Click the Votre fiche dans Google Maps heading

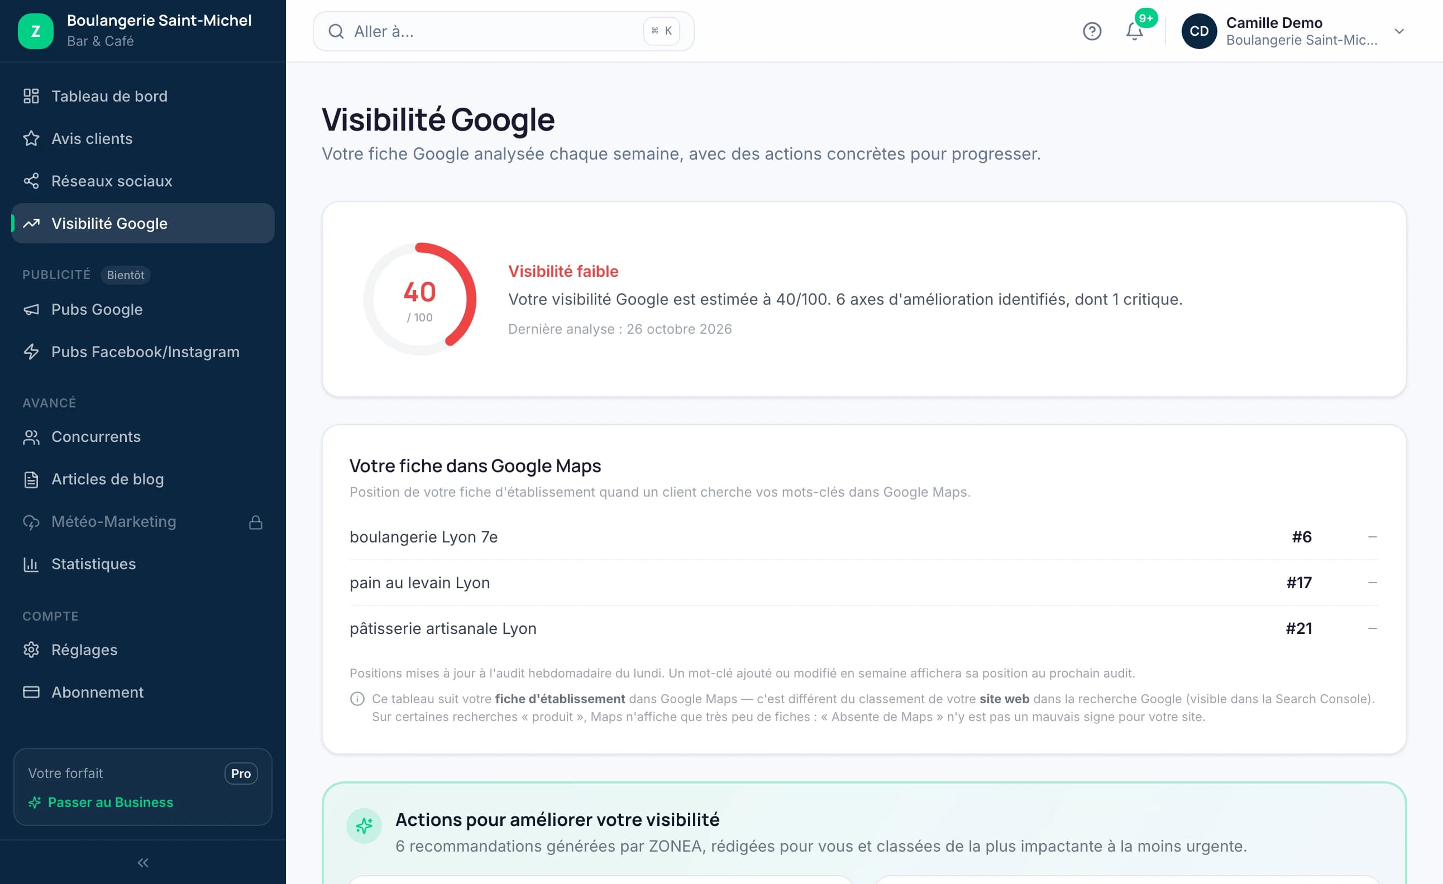[476, 466]
